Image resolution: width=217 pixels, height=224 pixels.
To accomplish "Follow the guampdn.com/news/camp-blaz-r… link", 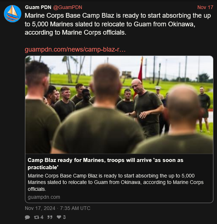I will (75, 49).
